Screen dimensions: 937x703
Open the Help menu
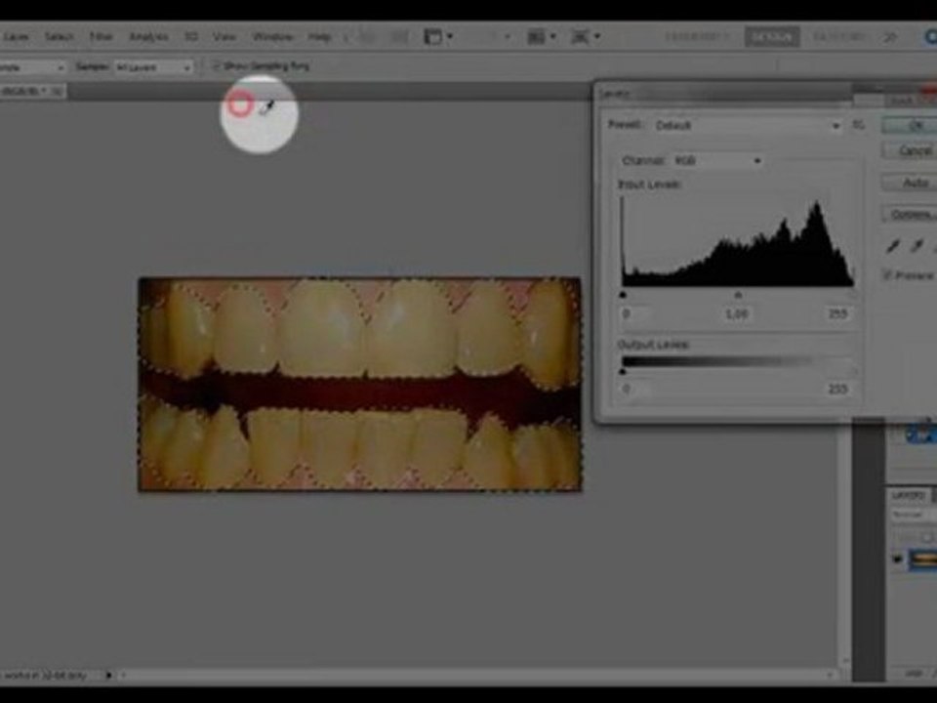tap(320, 37)
